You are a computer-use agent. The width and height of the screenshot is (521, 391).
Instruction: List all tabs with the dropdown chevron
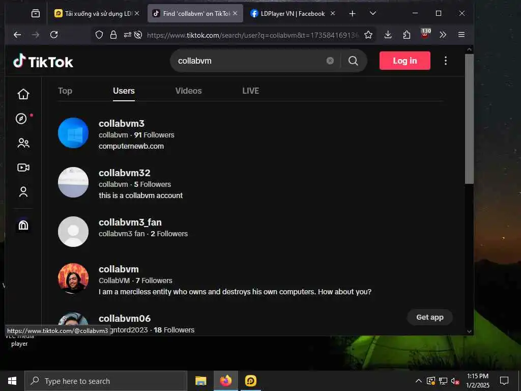(373, 13)
